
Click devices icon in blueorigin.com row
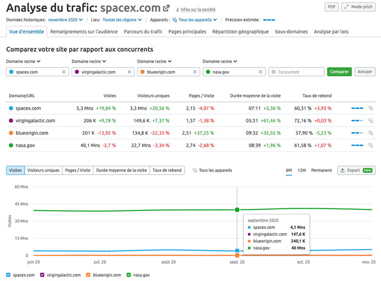[370, 133]
